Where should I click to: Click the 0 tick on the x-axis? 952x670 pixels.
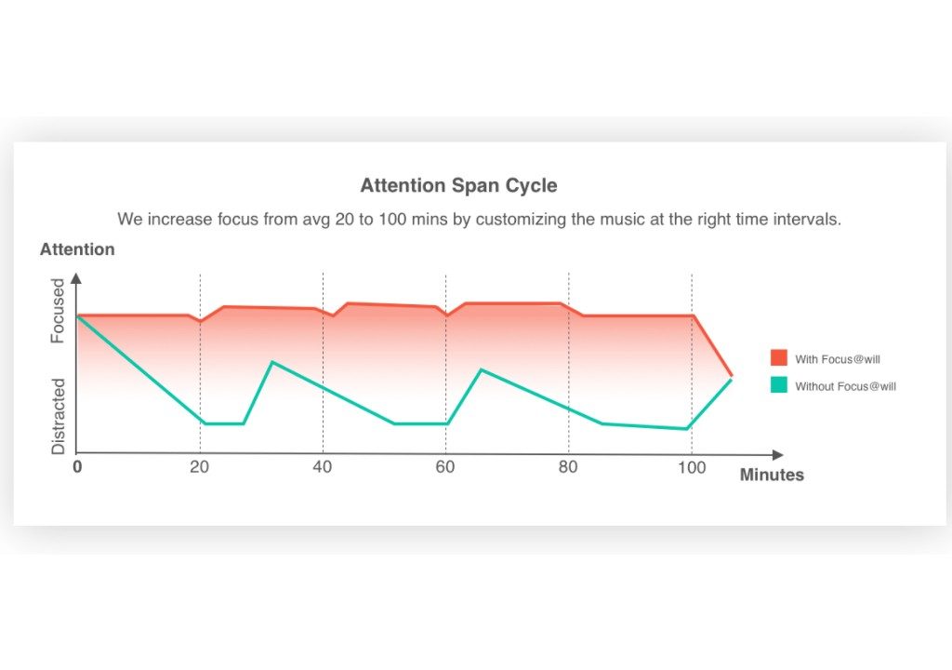tap(77, 467)
